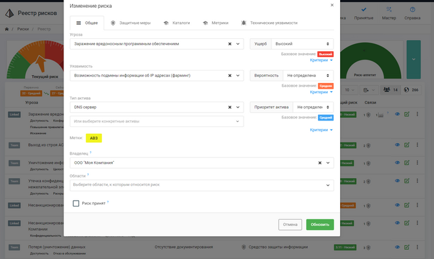Screen dimensions: 434x259
Task: Open the Метрики tab
Action: coord(216,23)
